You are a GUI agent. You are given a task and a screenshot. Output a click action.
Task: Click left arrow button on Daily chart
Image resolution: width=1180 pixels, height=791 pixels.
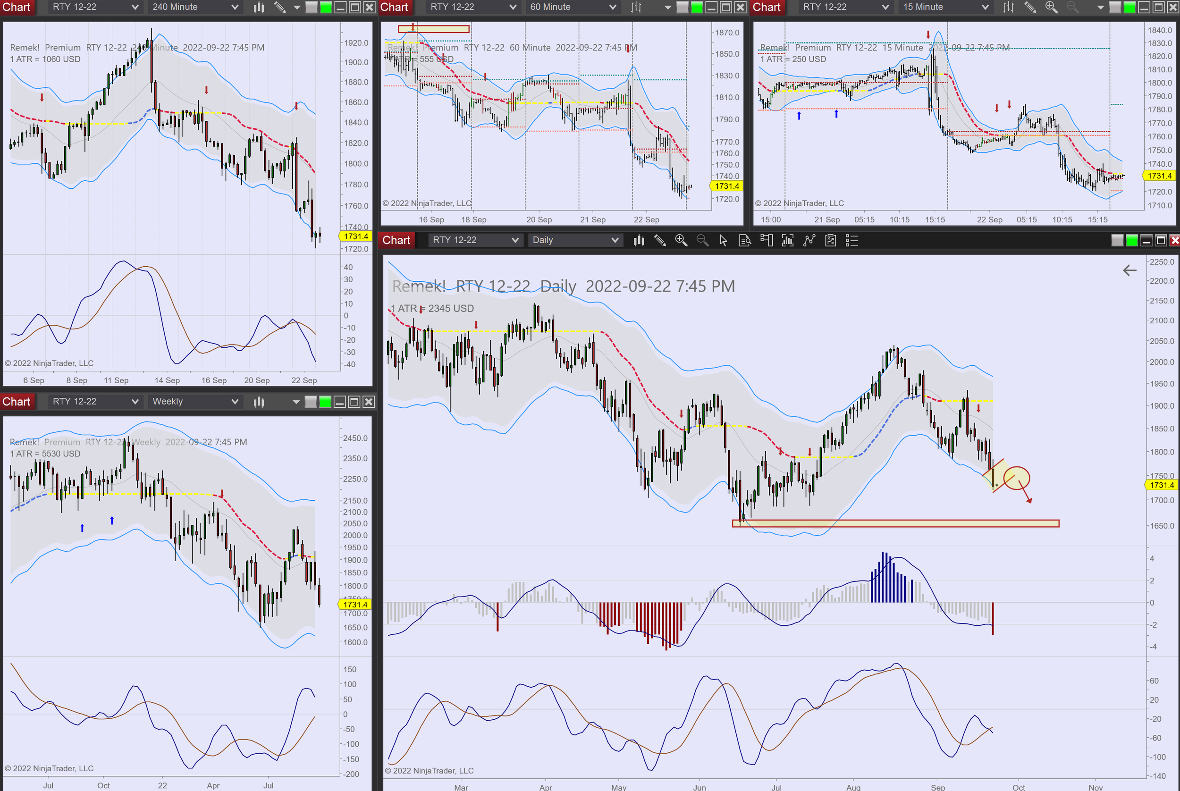(1129, 270)
